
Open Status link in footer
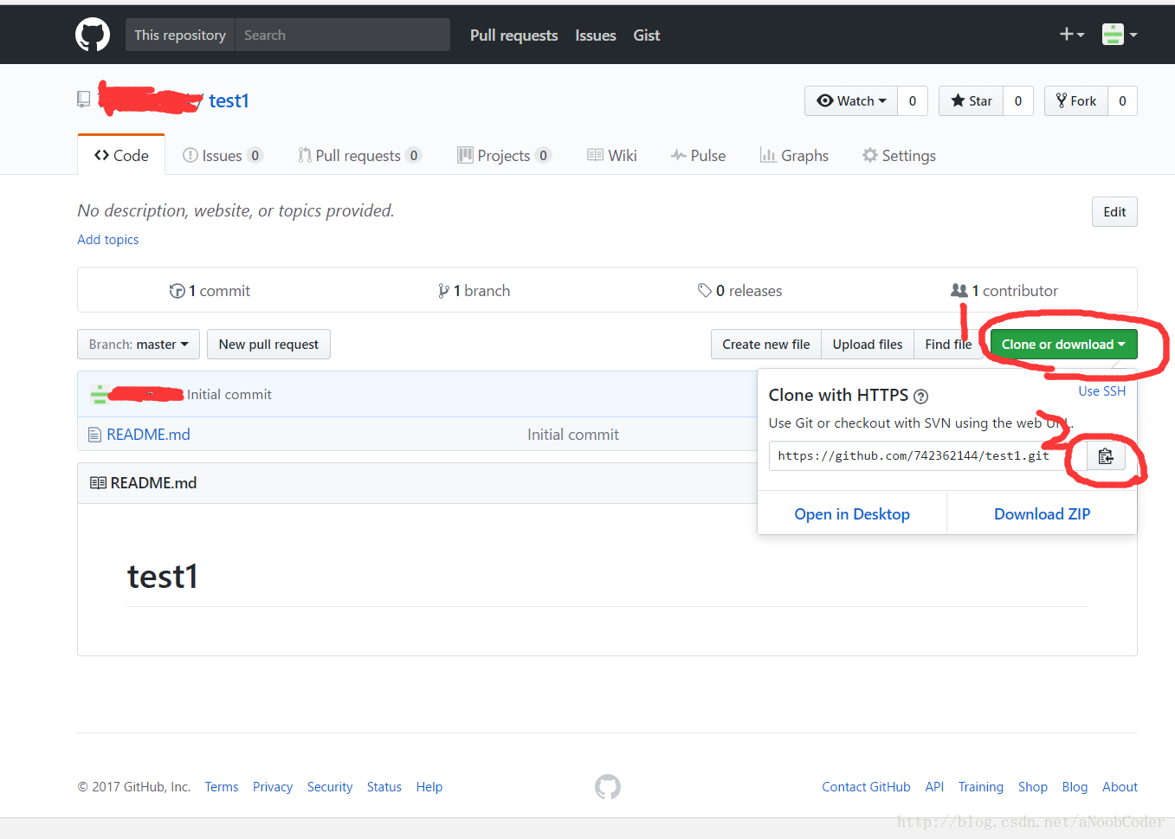pos(384,786)
